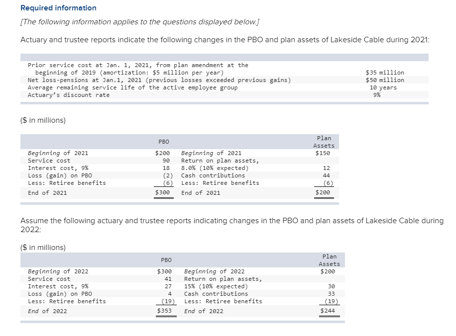Click '8.0% (10% expected)' text
Image resolution: width=456 pixels, height=336 pixels.
click(x=215, y=168)
